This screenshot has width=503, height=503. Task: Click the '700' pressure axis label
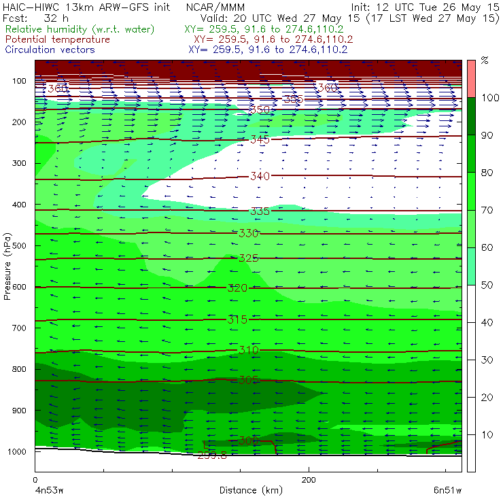(19, 328)
